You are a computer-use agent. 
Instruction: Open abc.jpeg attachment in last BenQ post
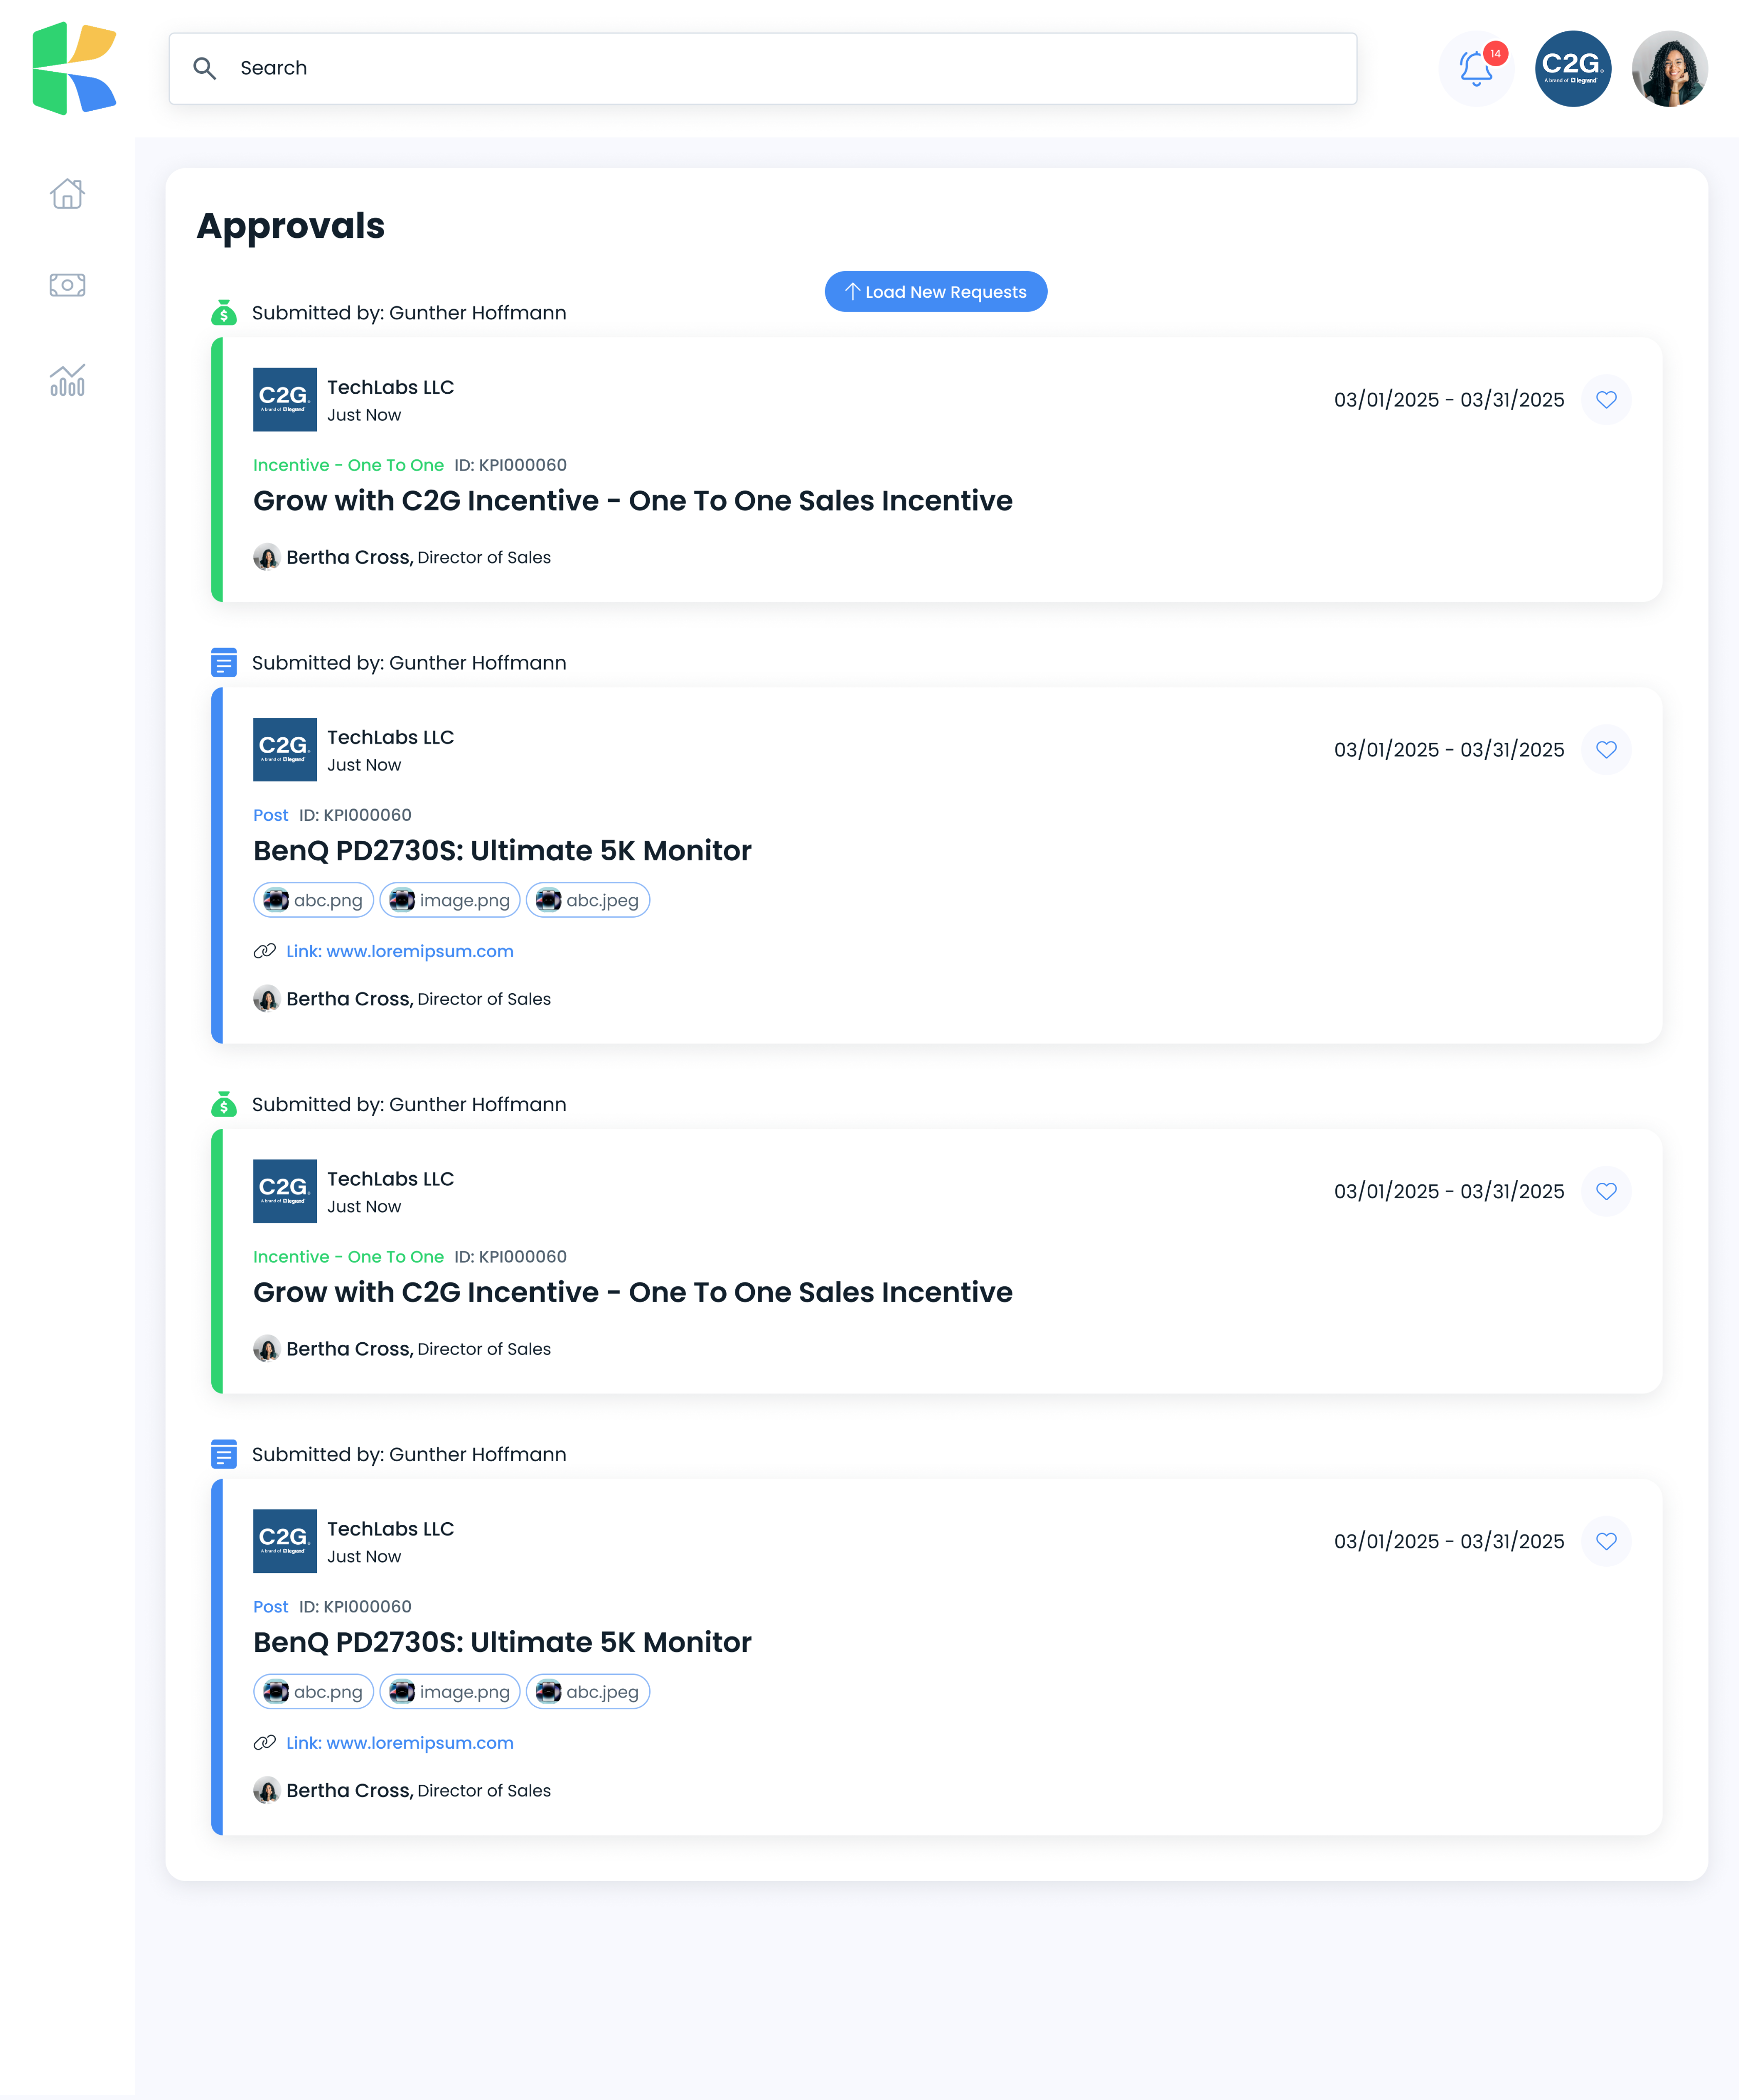[588, 1692]
